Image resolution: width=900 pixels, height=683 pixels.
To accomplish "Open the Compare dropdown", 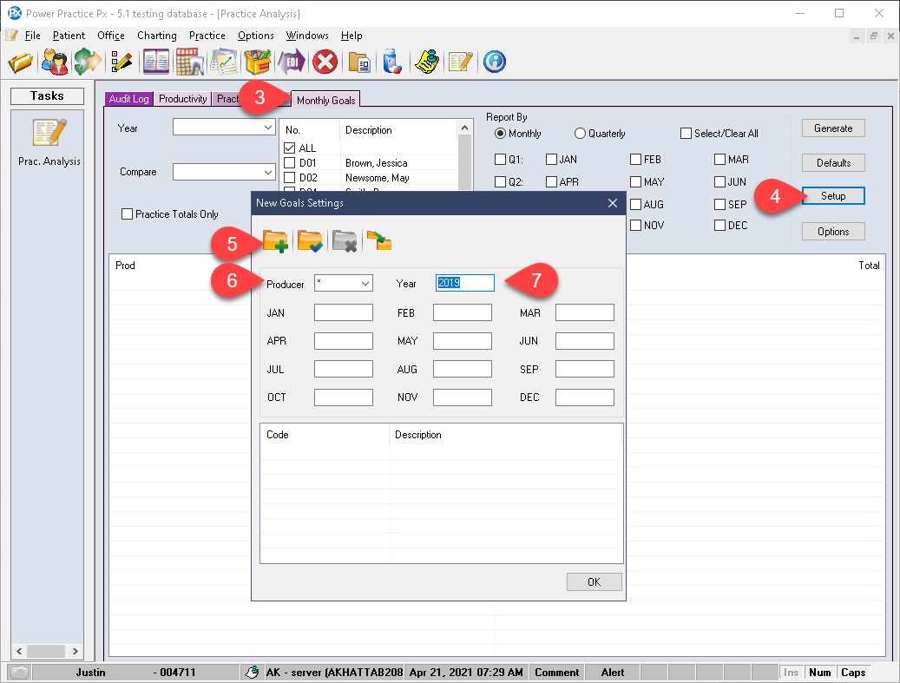I will (224, 172).
